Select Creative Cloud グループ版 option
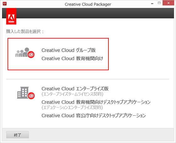 point(69,50)
